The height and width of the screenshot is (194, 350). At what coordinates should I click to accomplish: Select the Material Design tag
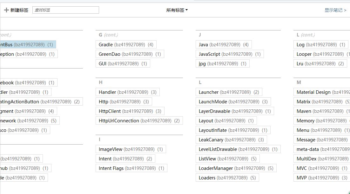[x=322, y=92]
